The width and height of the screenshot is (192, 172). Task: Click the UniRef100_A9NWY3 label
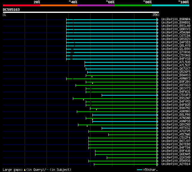pos(176,79)
